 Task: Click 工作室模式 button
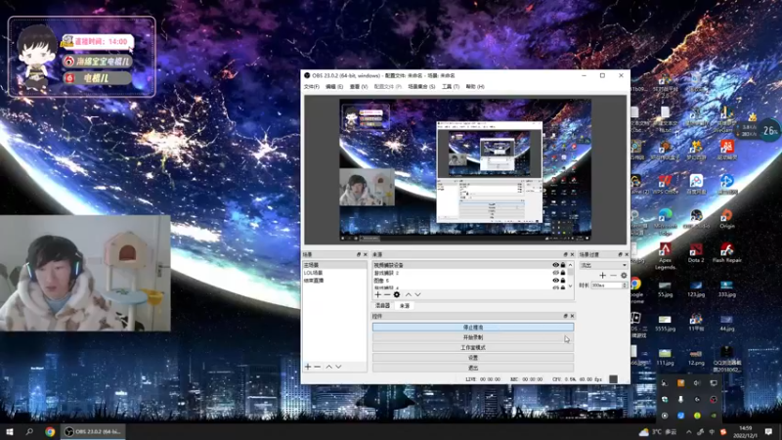coord(473,348)
